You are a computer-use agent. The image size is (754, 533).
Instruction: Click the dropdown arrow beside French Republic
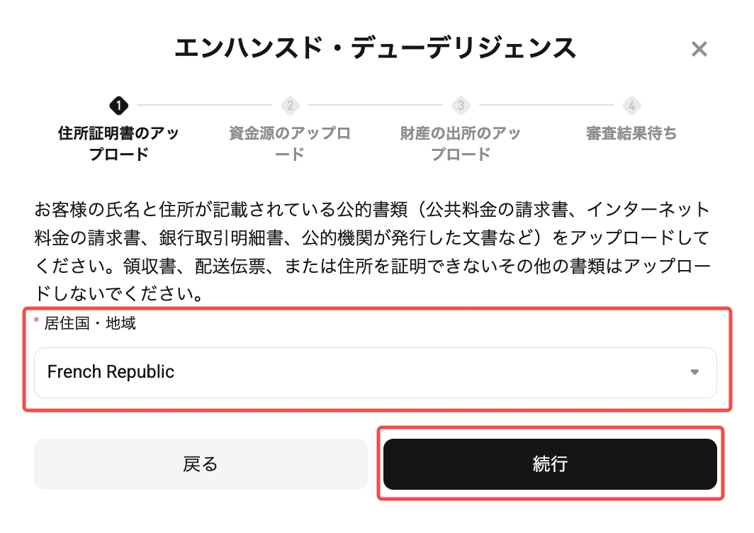[x=695, y=372]
